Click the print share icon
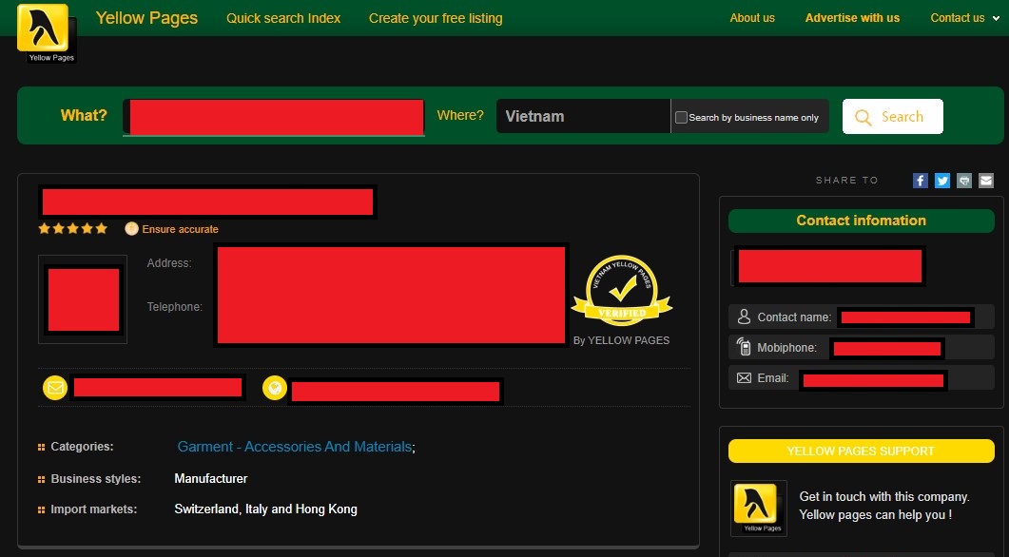Image resolution: width=1009 pixels, height=557 pixels. (x=963, y=180)
